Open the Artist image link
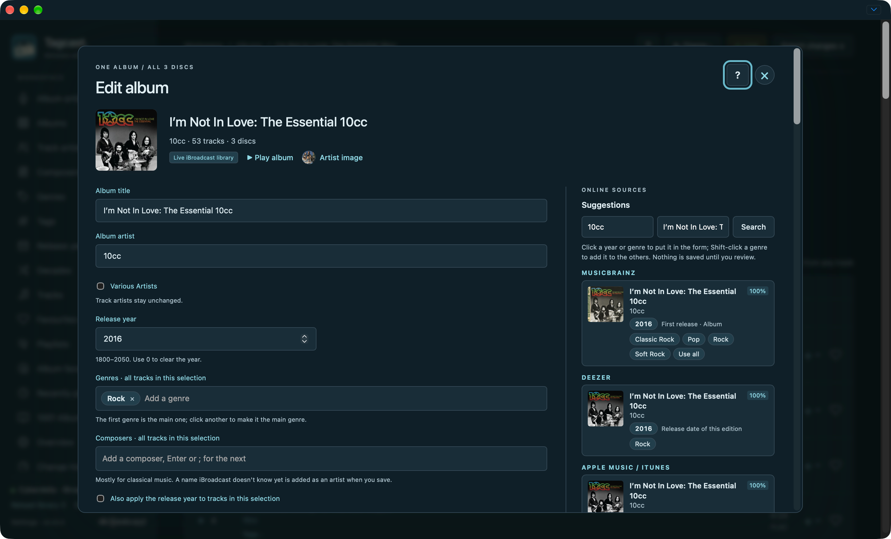 pos(341,157)
